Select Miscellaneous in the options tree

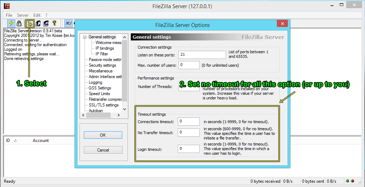pos(101,71)
